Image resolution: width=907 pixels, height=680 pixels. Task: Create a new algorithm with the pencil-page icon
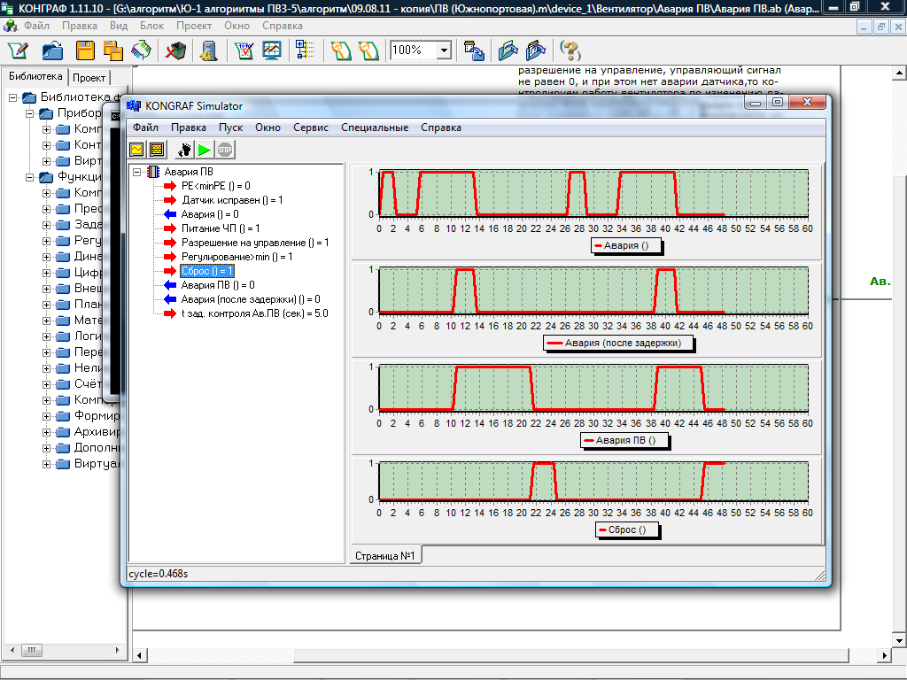tap(18, 50)
